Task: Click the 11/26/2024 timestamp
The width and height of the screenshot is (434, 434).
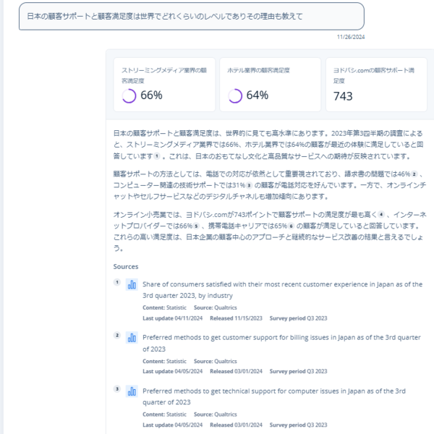Action: 351,37
